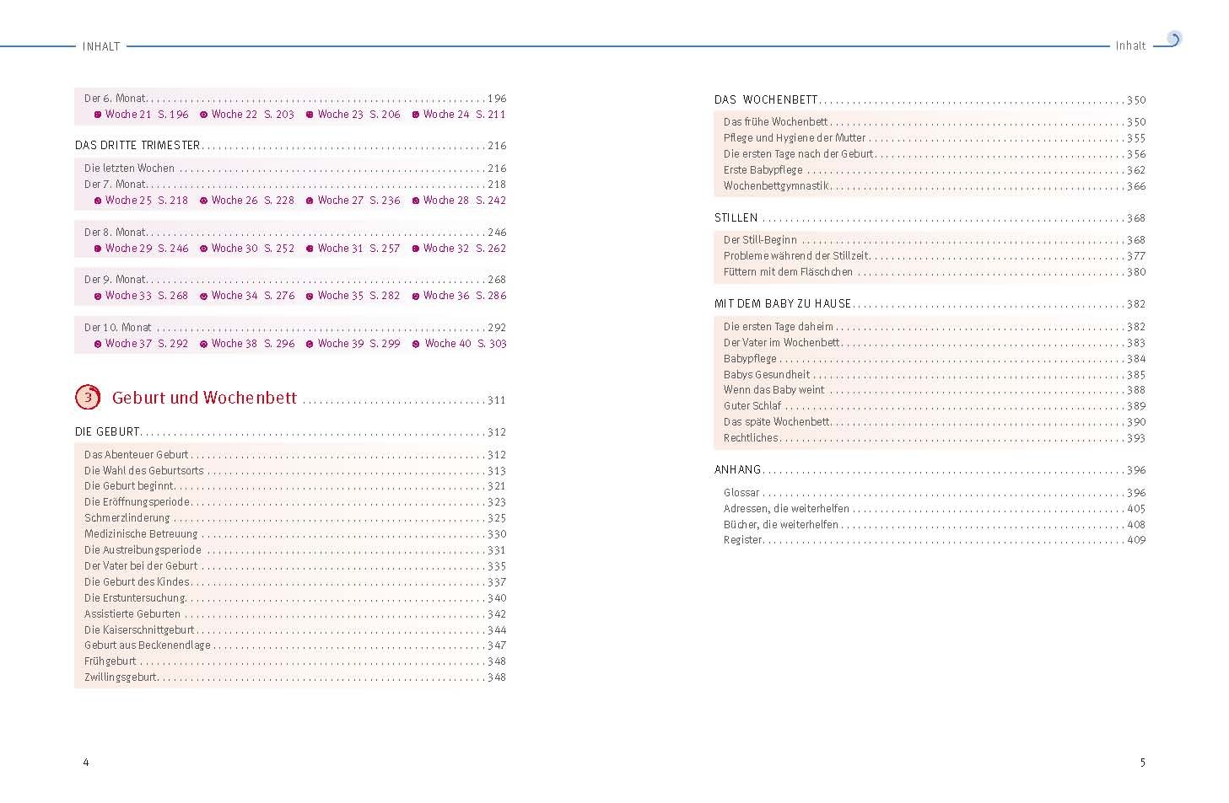Open the Schmerzlinderung entry
This screenshot has height=803, width=1229.
coord(127,517)
